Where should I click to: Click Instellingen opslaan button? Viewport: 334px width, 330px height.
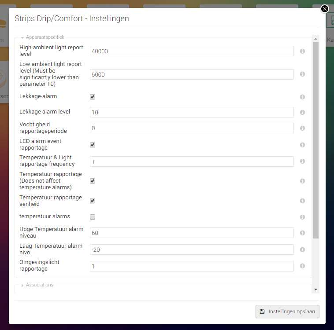coord(287,312)
